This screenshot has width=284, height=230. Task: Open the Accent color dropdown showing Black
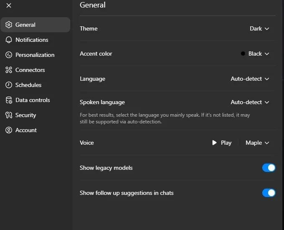coord(255,54)
